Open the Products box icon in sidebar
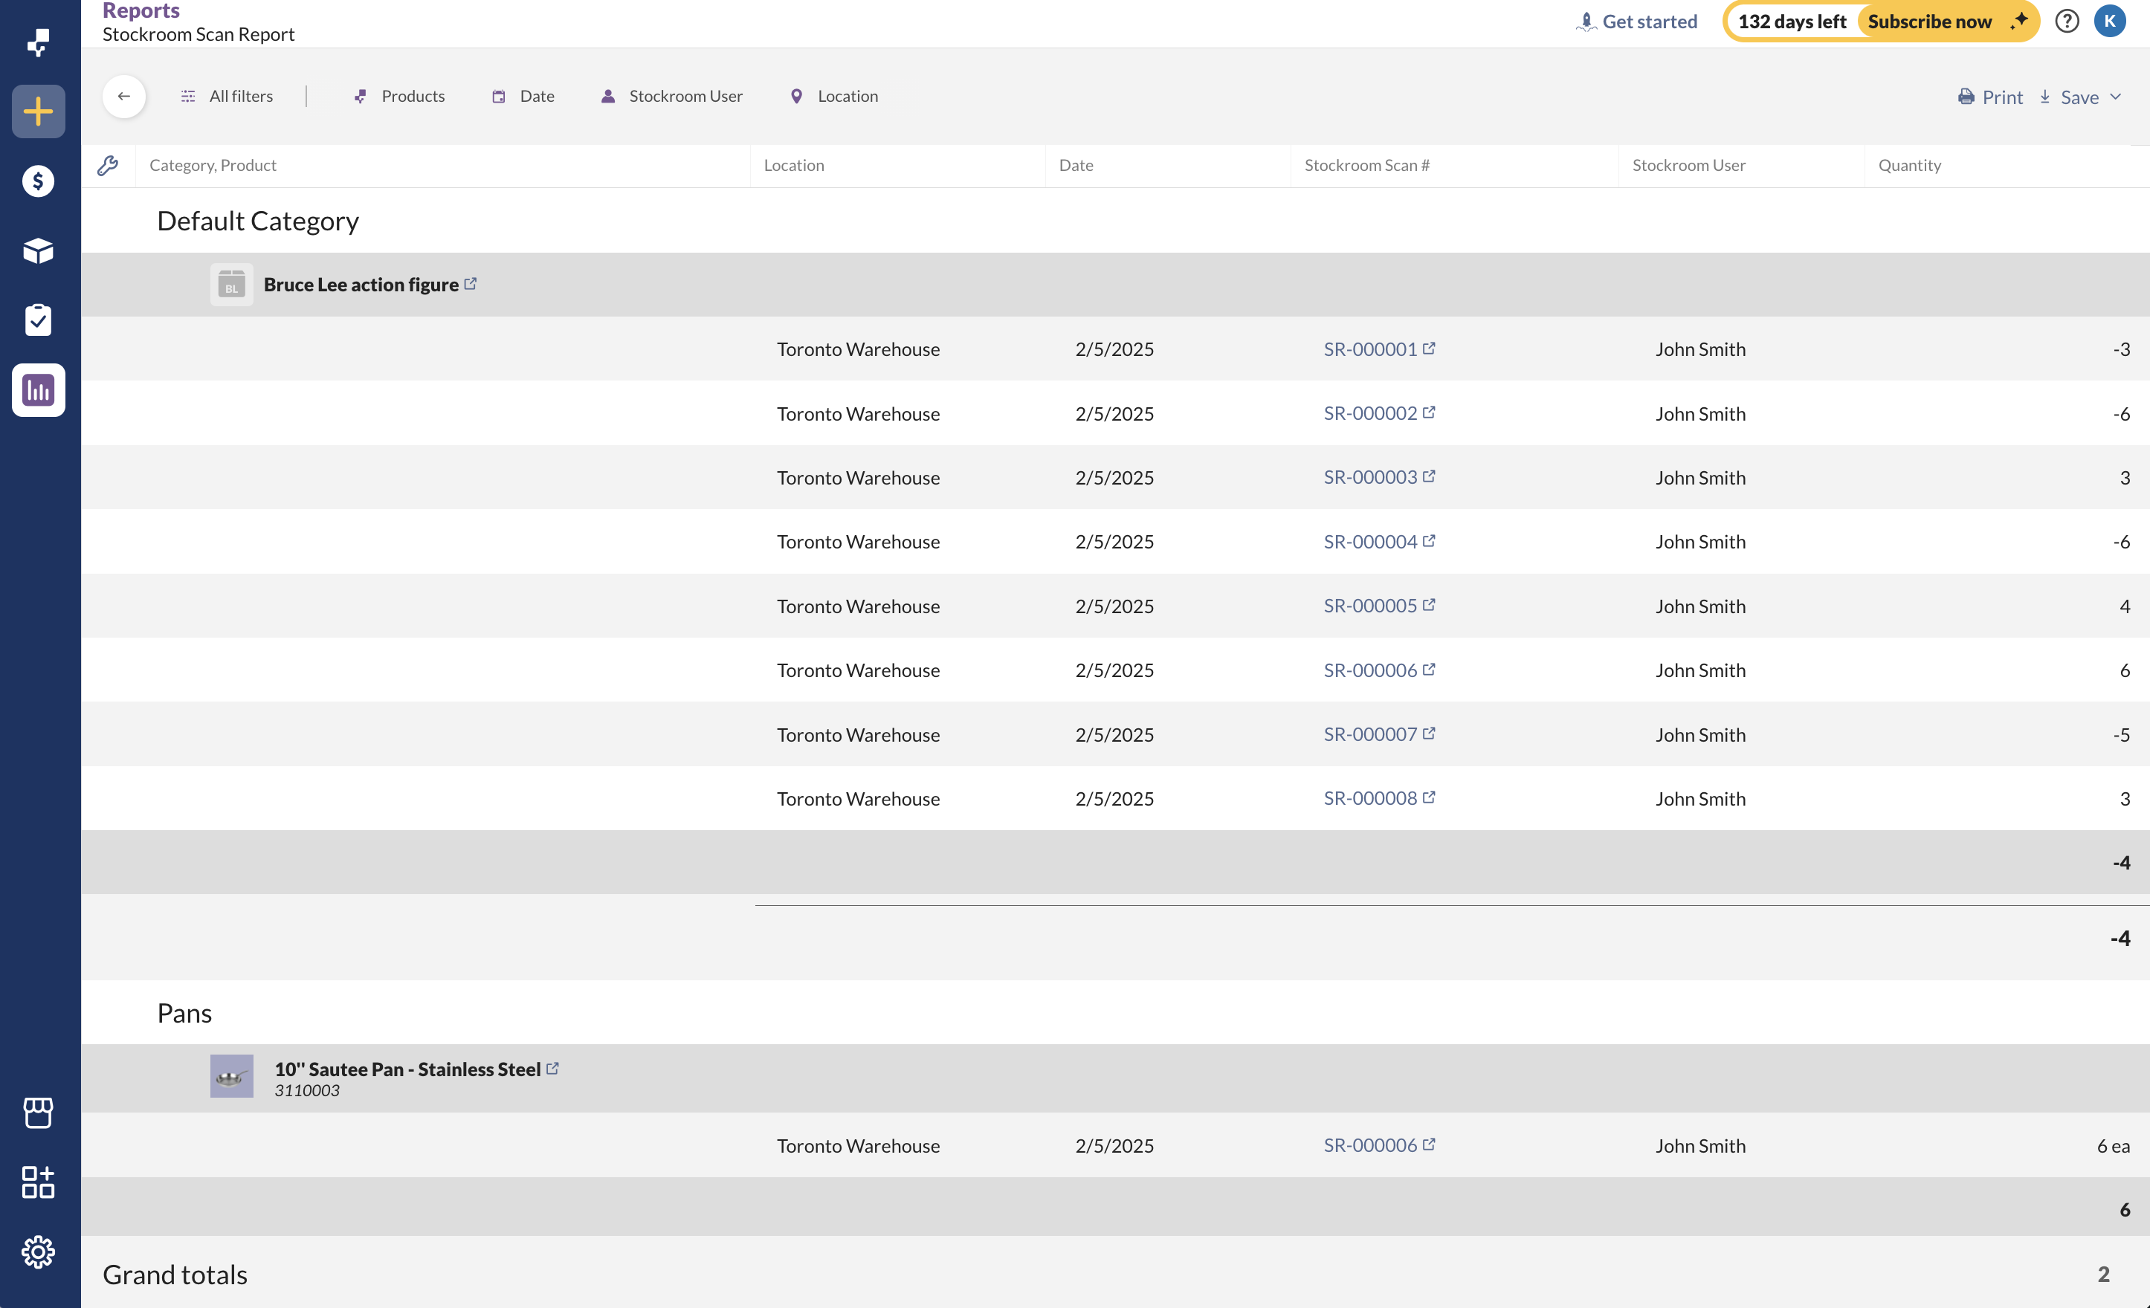The height and width of the screenshot is (1308, 2150). [39, 251]
